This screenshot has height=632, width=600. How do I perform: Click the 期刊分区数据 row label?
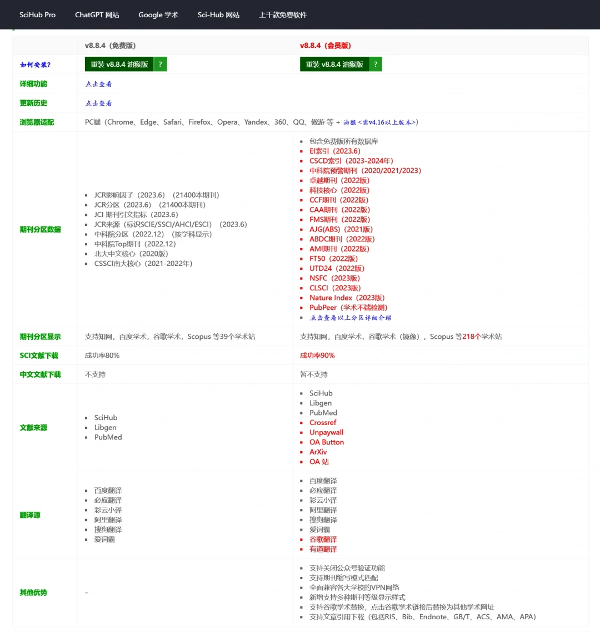click(x=40, y=229)
